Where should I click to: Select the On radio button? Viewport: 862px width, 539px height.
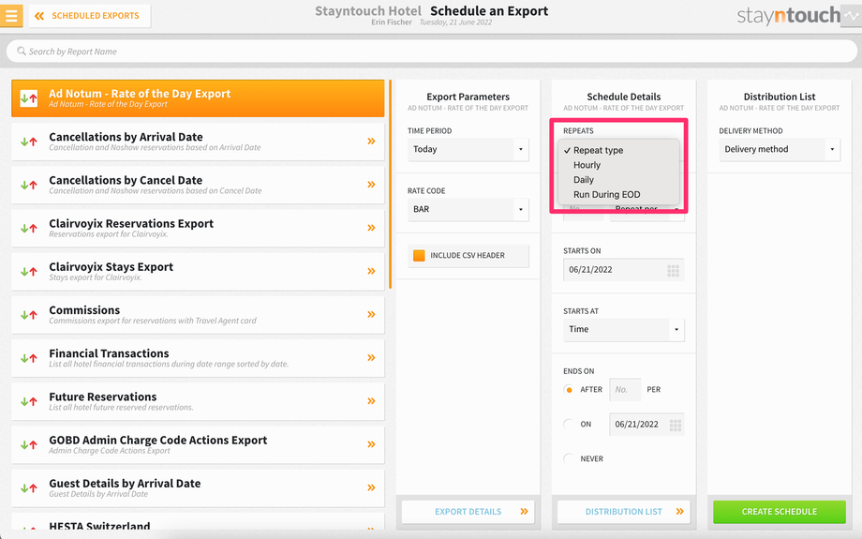[569, 424]
